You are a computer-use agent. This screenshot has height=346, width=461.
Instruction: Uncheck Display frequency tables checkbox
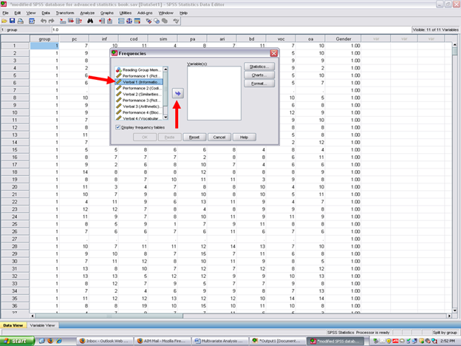click(118, 126)
